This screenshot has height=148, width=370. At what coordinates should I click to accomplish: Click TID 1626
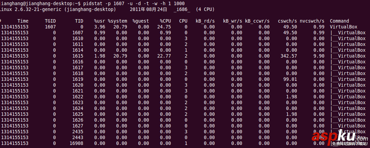(x=78, y=120)
